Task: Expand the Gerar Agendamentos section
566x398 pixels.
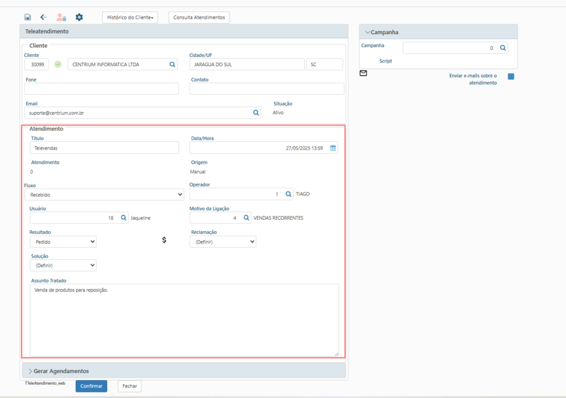Action: 184,371
